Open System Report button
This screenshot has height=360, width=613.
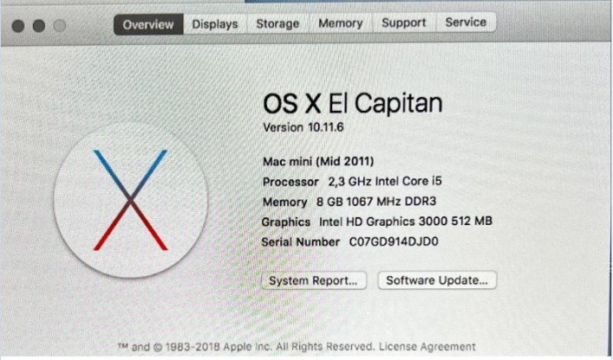[313, 280]
